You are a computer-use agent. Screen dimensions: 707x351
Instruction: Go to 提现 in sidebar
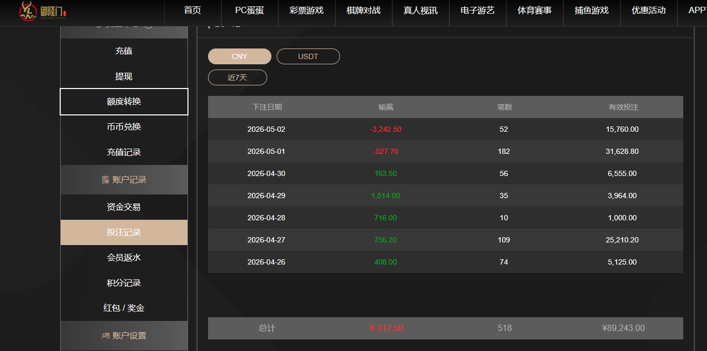tap(124, 76)
